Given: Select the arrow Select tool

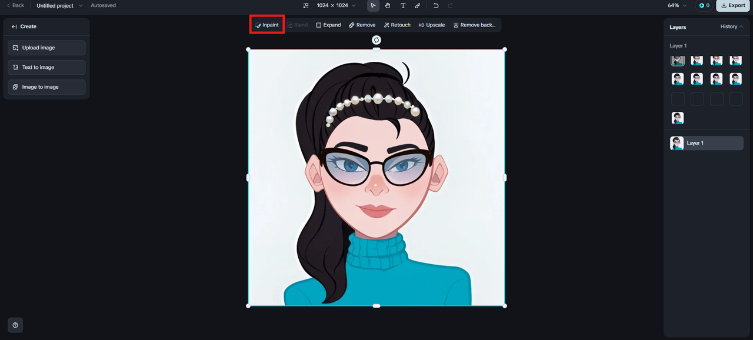Looking at the screenshot, I should pyautogui.click(x=373, y=5).
